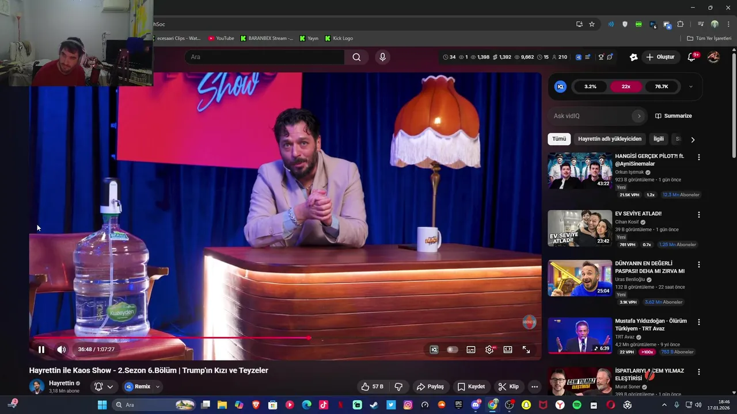Open HANGİSİ GERÇEK PİLOT video thumbnail
The height and width of the screenshot is (414, 737).
[x=580, y=171]
